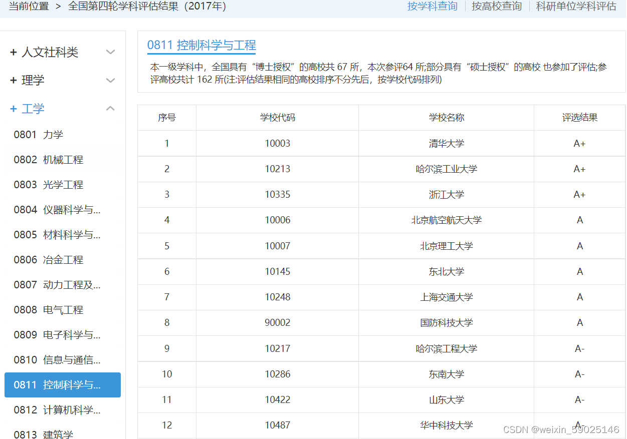
Task: Click school code 90002
Action: pos(278,323)
